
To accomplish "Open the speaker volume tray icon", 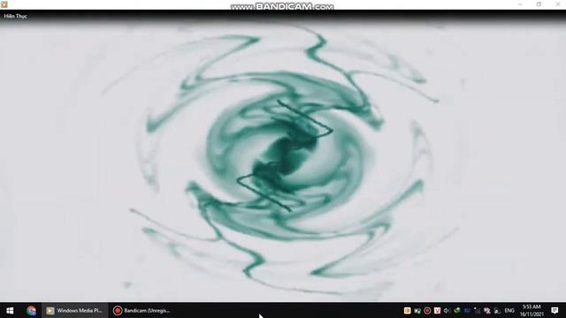I will (447, 310).
